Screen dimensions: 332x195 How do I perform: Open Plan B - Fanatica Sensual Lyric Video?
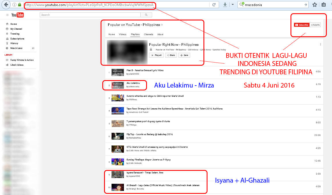click(145, 70)
